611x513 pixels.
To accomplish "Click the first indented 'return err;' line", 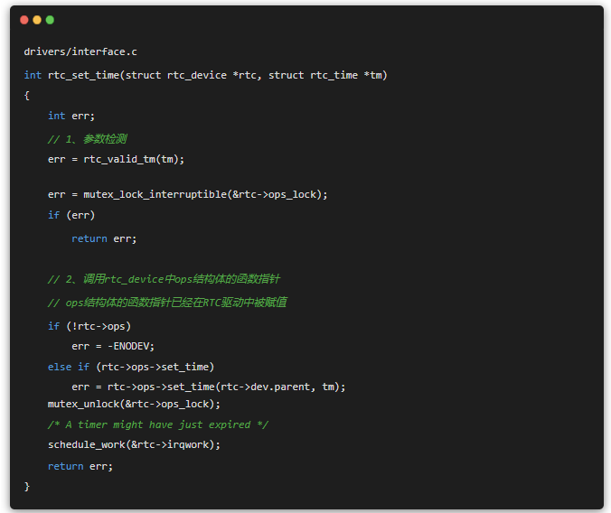I will (x=104, y=238).
